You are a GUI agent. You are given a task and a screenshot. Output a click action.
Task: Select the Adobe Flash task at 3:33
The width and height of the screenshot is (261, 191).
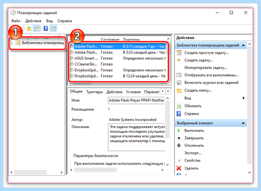(118, 53)
